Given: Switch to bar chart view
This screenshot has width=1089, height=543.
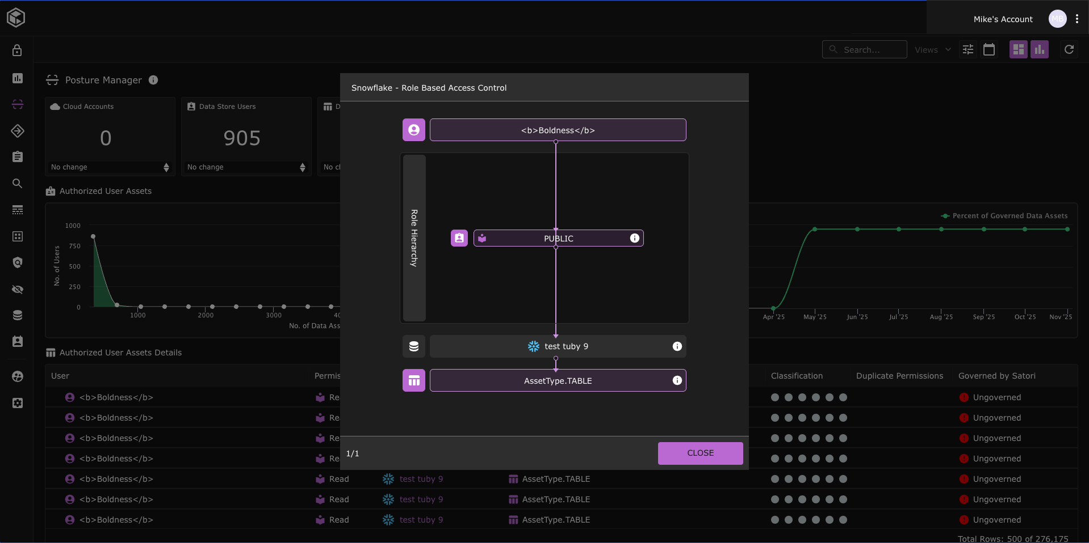Looking at the screenshot, I should (1040, 50).
